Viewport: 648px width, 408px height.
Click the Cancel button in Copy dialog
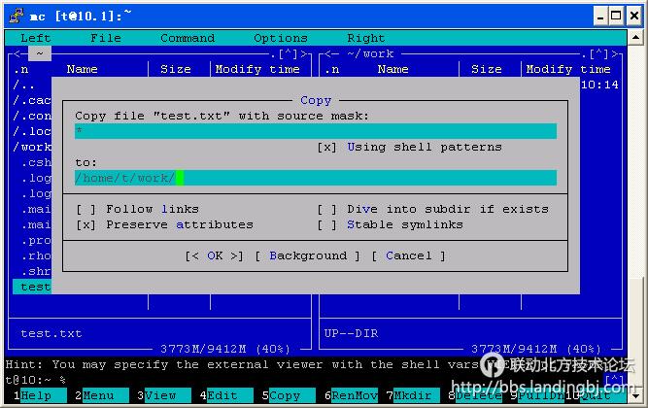click(408, 255)
